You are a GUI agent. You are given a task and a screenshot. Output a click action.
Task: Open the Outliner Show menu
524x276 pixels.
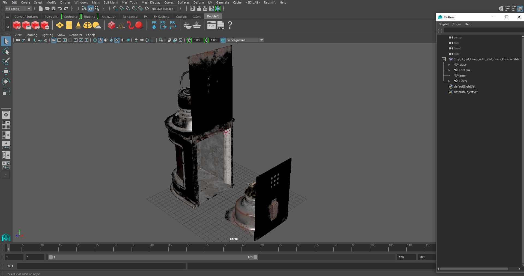457,24
